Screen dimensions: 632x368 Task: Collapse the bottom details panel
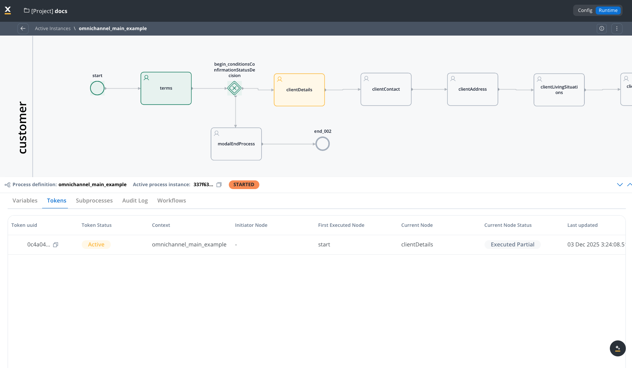pyautogui.click(x=620, y=185)
